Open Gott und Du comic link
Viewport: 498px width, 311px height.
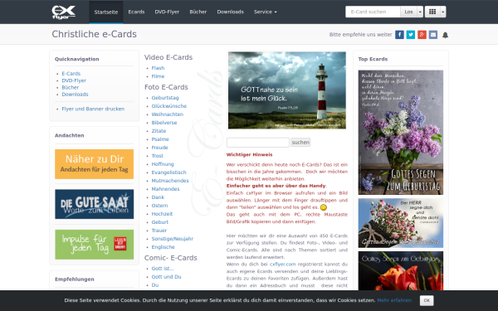point(166,277)
